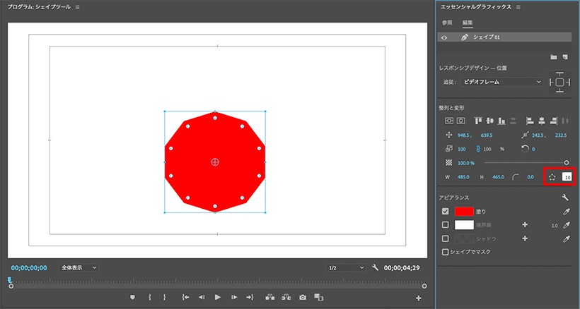Enable the 境界線 stroke checkbox

point(446,224)
